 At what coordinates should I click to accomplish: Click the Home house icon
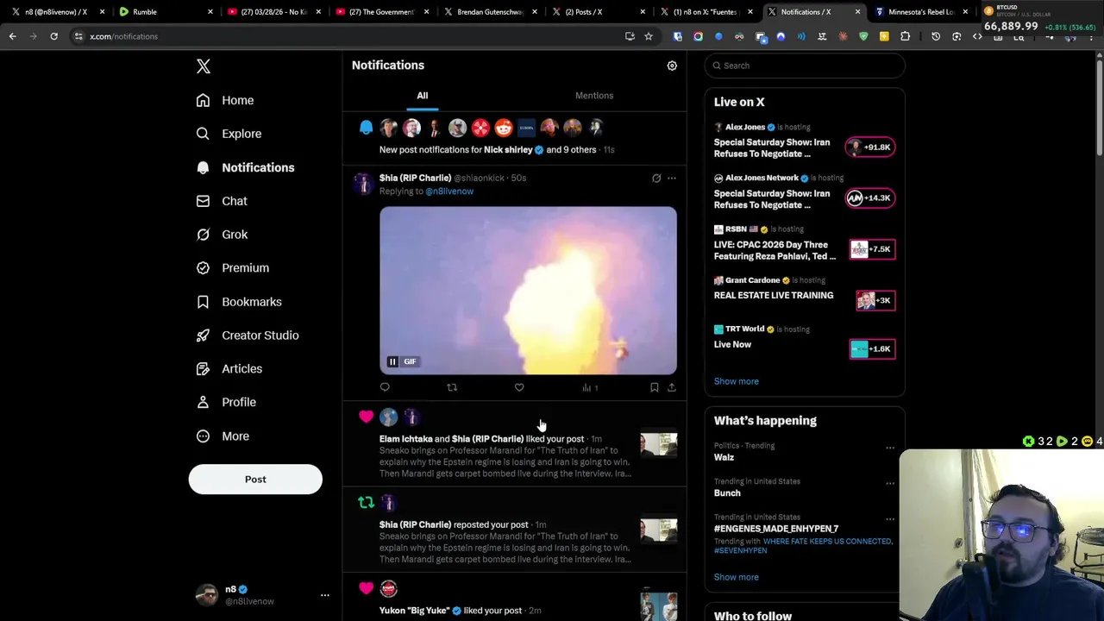203,100
